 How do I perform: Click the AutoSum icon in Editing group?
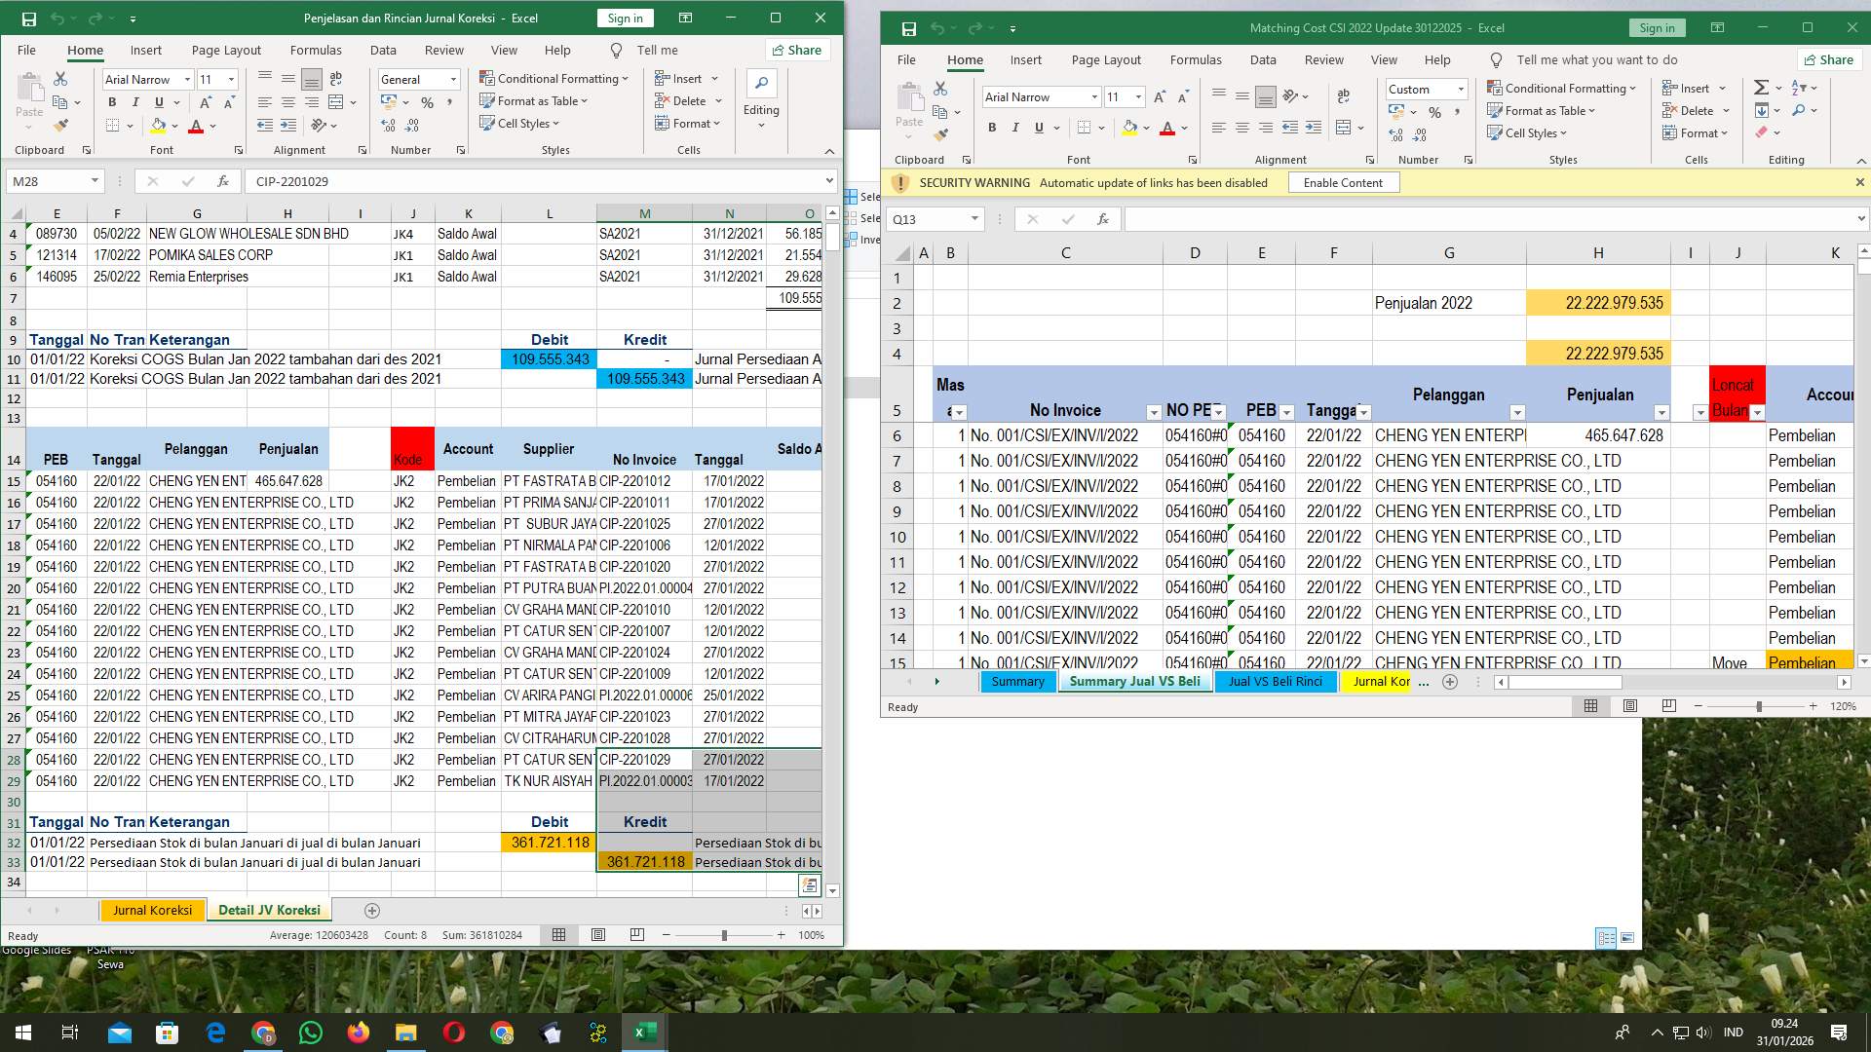[1760, 87]
